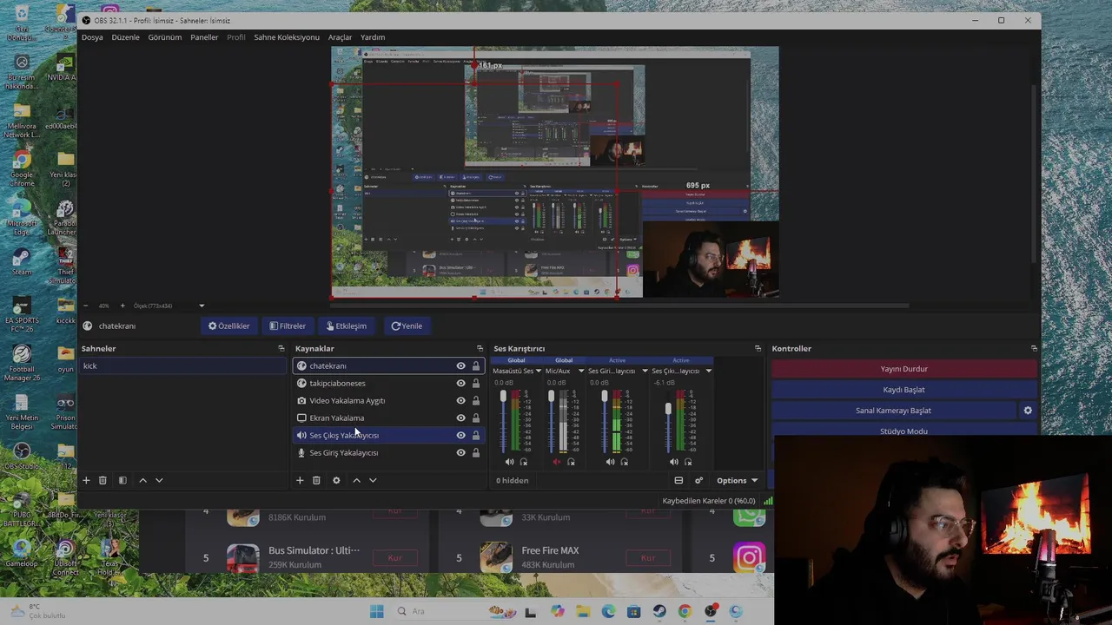Remove scene with trash icon
Screen dimensions: 1112x625
pyautogui.click(x=103, y=480)
